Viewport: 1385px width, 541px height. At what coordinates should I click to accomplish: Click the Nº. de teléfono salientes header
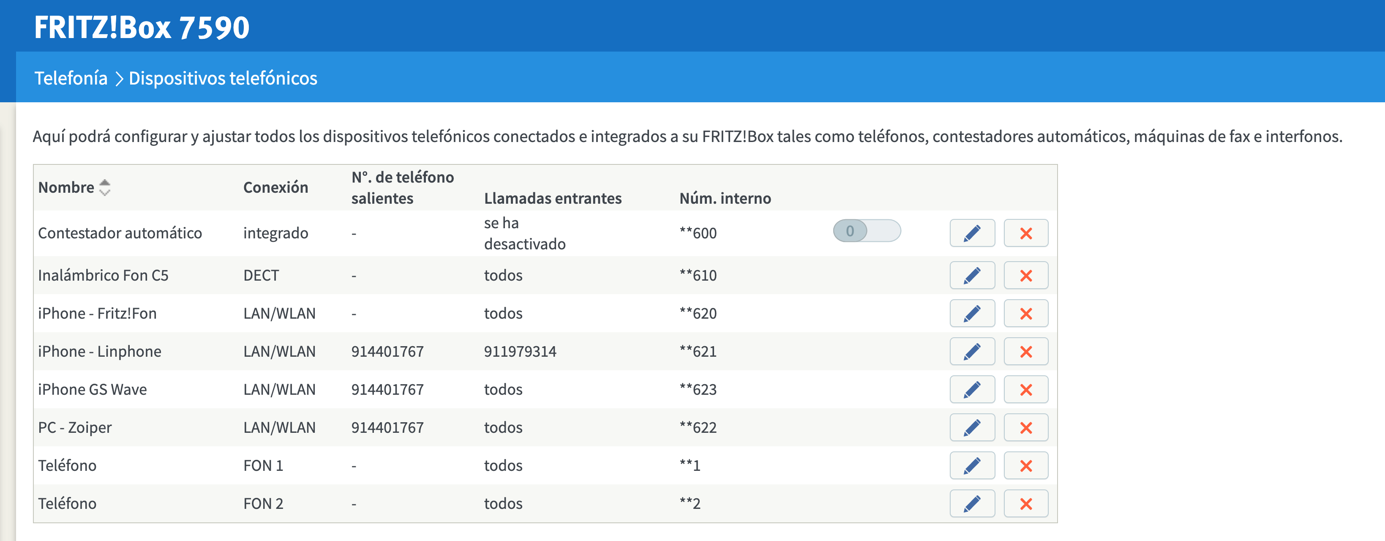pos(403,187)
